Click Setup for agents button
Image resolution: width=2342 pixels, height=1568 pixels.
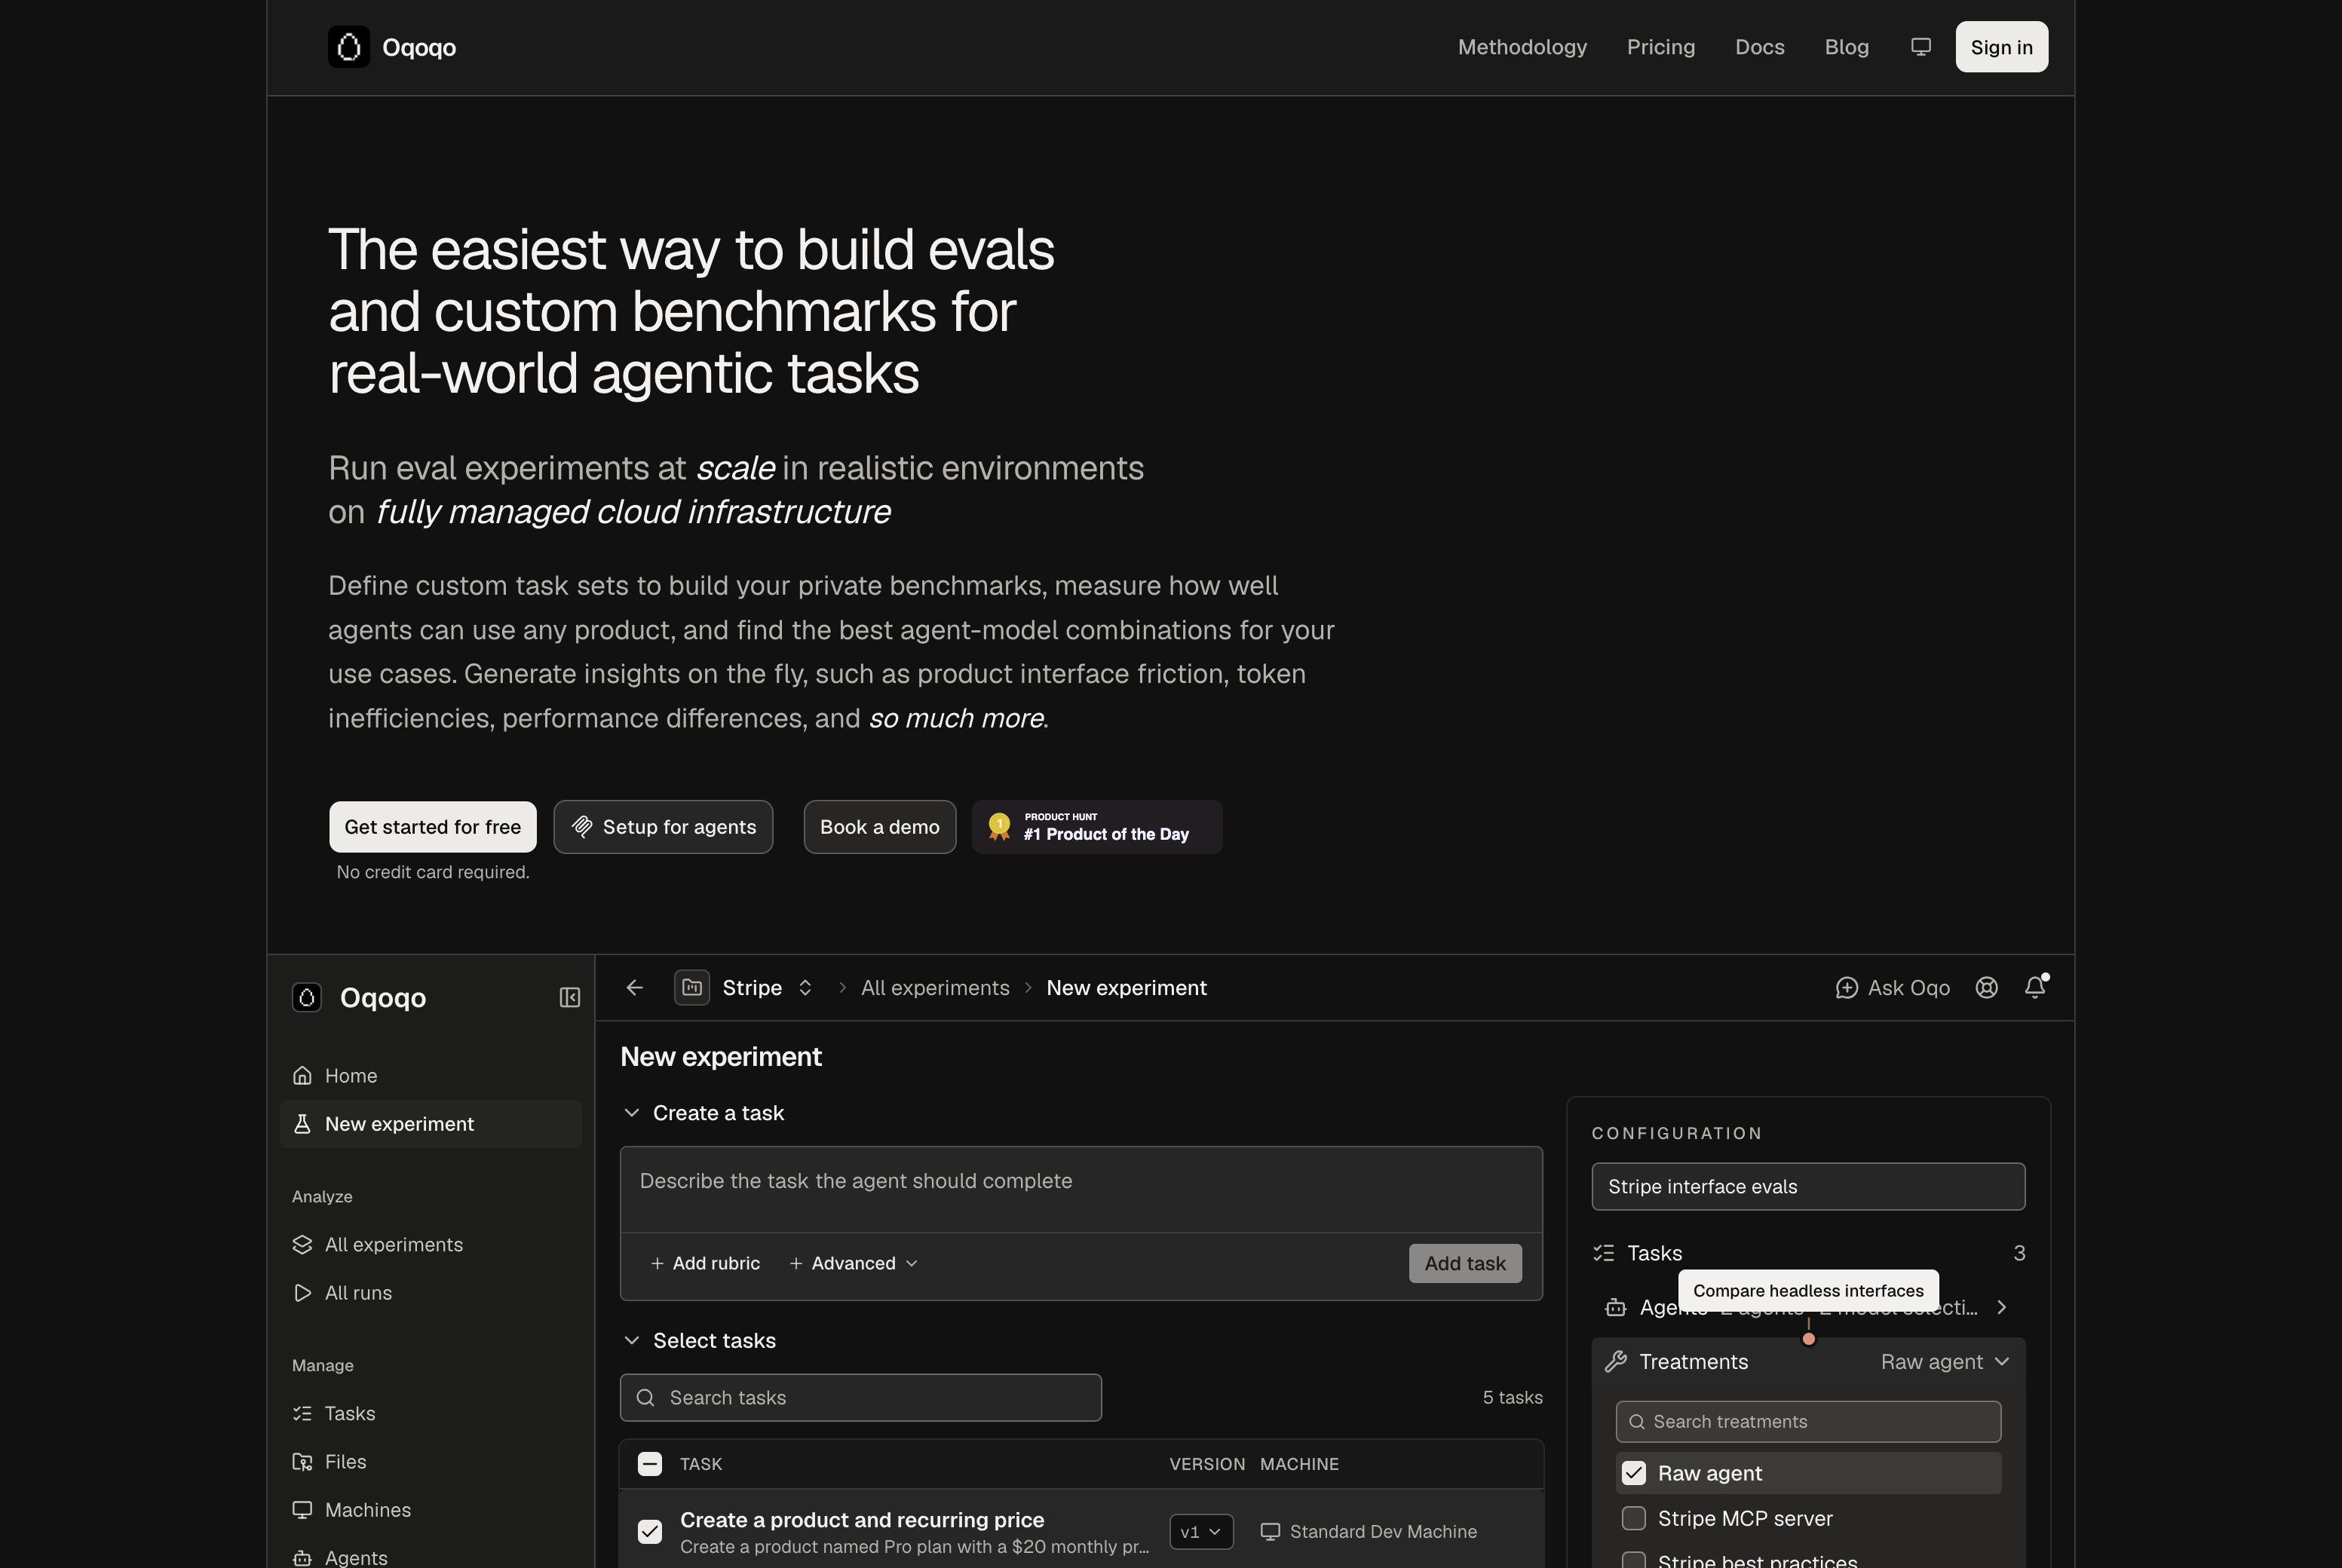tap(663, 827)
